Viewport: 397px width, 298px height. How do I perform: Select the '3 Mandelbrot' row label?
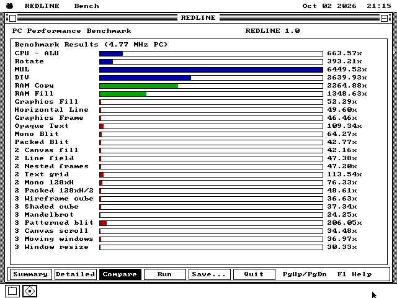point(44,215)
